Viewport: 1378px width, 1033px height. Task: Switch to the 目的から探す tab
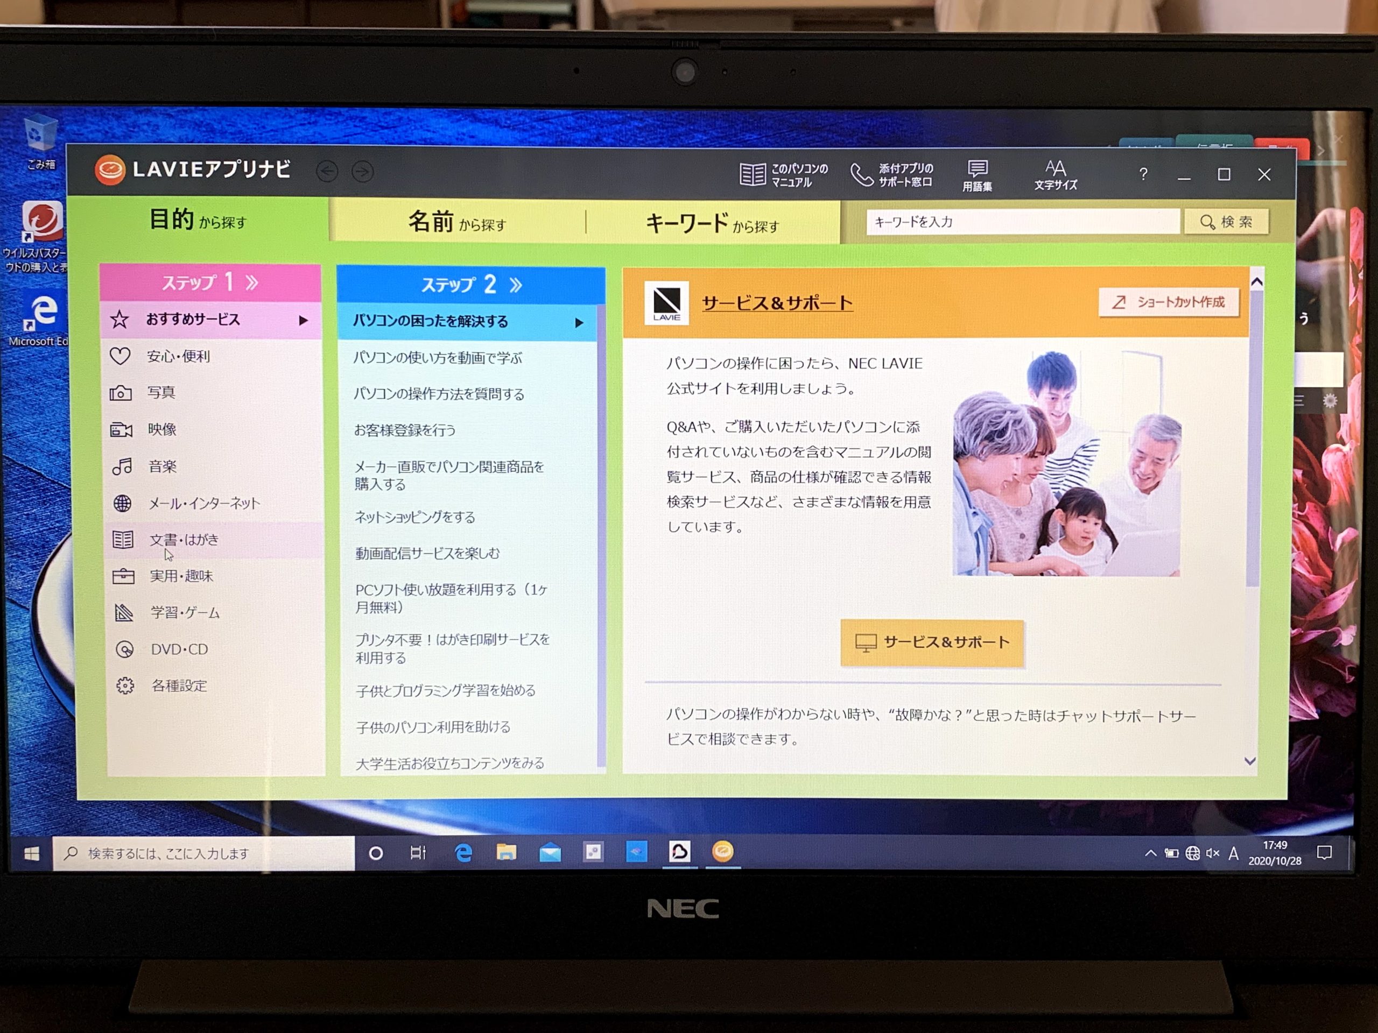tap(198, 220)
